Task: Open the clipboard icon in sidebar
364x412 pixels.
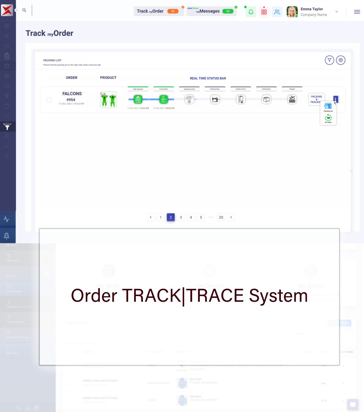Action: point(7,56)
